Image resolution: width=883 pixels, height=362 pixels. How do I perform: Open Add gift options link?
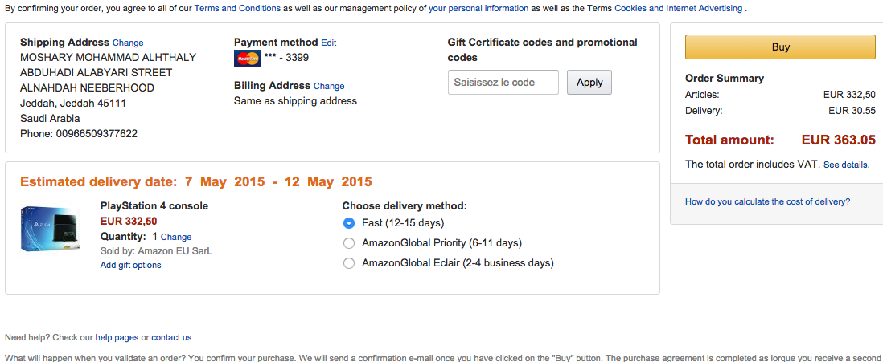coord(130,266)
